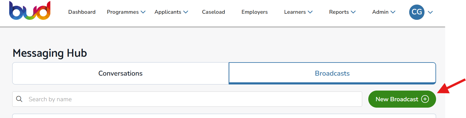Open the Employers page
This screenshot has width=466, height=118.
click(x=255, y=12)
